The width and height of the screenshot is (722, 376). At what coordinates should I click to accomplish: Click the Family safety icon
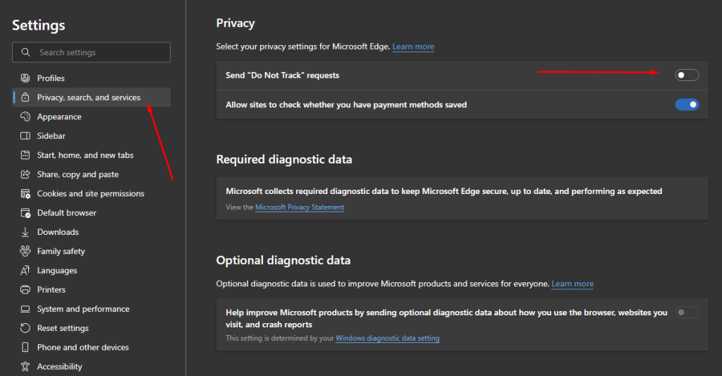25,251
